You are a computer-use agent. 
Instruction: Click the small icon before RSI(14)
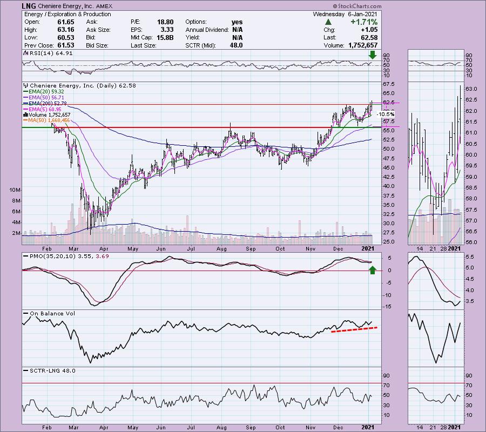point(25,53)
